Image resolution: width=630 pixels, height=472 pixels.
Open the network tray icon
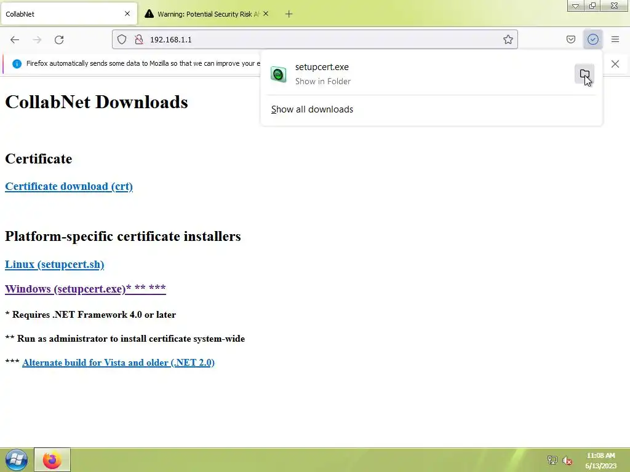coord(552,460)
